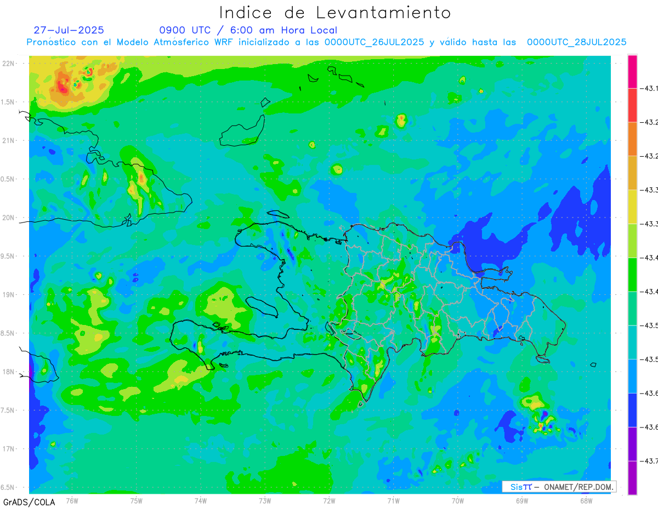Click the -43.1 colorbar value
The height and width of the screenshot is (508, 658).
(650, 88)
